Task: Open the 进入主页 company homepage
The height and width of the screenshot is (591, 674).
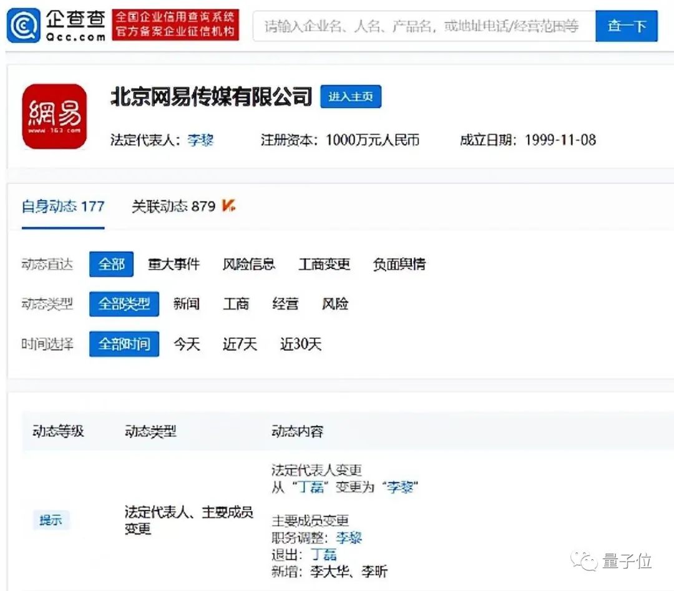Action: pos(351,97)
